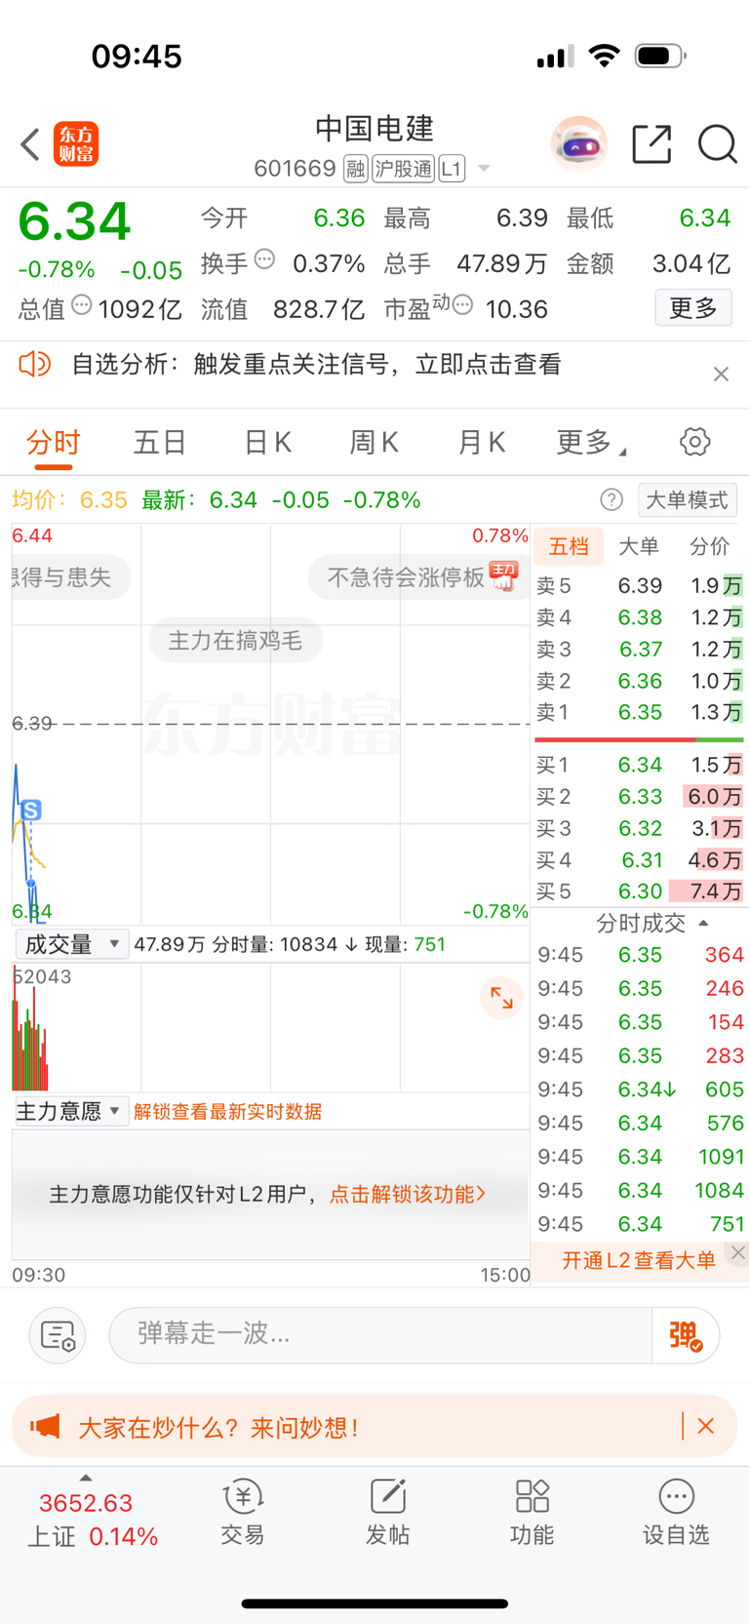Close the 妙想 banner
This screenshot has width=750, height=1624.
pos(706,1426)
